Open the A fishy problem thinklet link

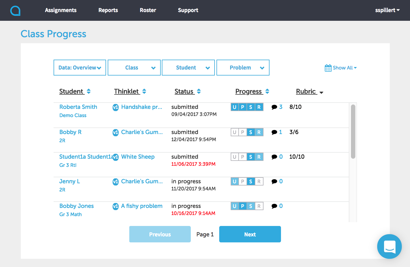142,206
